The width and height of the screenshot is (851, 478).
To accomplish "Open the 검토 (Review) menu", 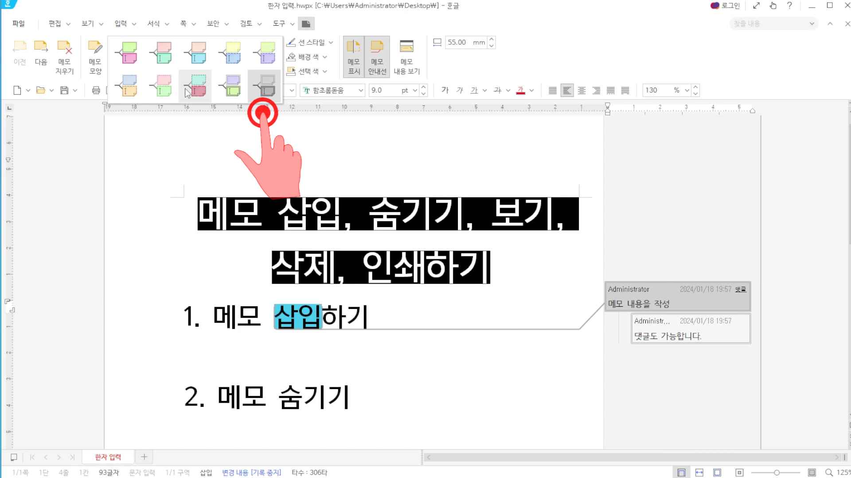I will click(246, 23).
